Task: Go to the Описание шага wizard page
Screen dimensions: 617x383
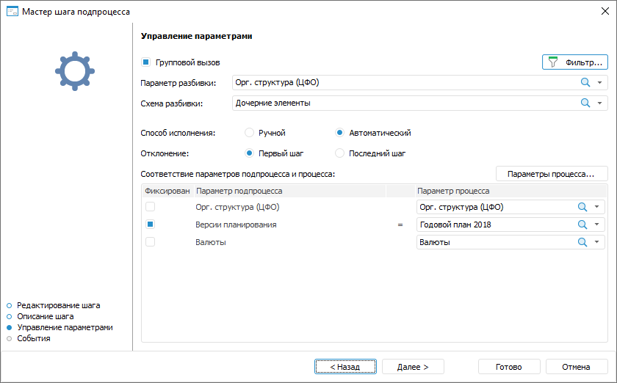Action: click(x=45, y=316)
